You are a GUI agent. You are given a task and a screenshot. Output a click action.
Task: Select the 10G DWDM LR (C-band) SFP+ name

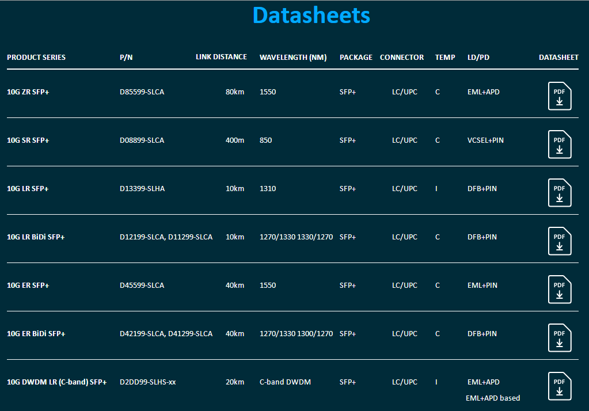pos(57,382)
